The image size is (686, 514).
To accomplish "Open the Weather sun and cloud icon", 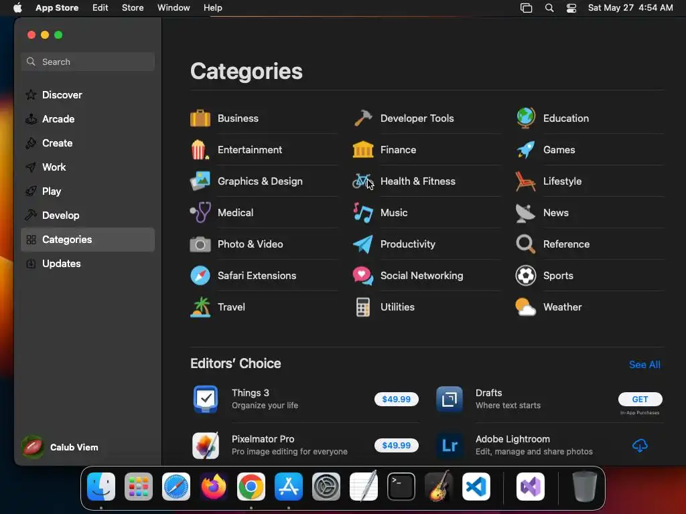I will 525,307.
